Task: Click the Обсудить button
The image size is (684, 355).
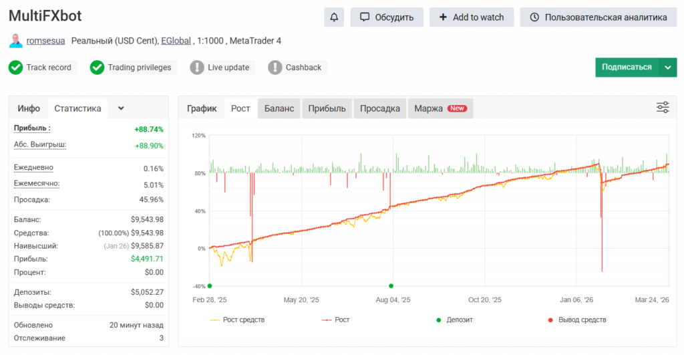Action: coord(387,17)
